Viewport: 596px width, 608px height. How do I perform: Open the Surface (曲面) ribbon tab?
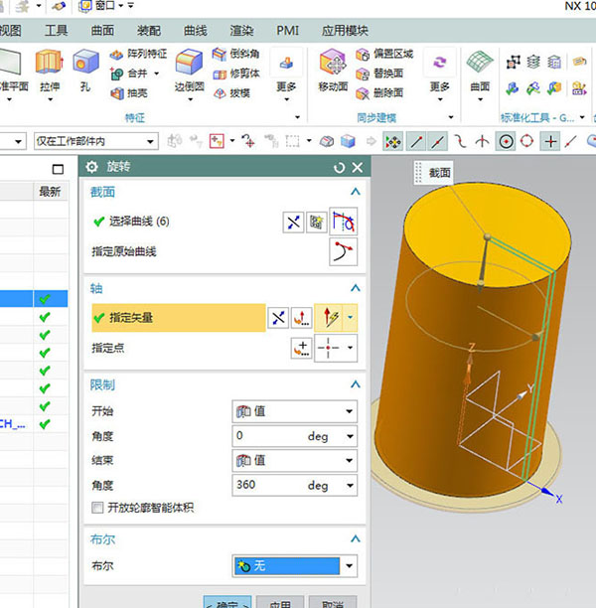click(x=102, y=31)
